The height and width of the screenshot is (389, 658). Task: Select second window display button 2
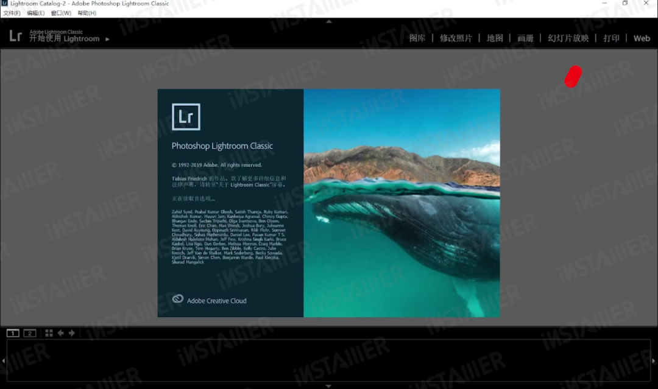(29, 333)
